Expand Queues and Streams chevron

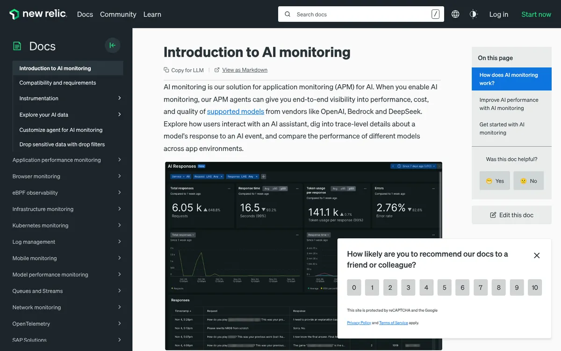coord(120,291)
